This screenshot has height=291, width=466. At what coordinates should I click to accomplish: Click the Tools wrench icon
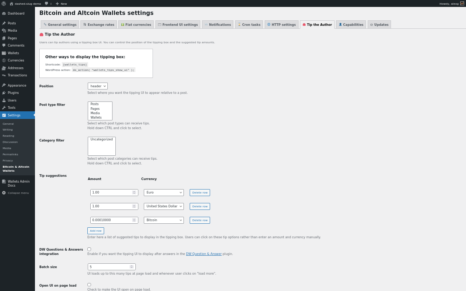point(4,108)
